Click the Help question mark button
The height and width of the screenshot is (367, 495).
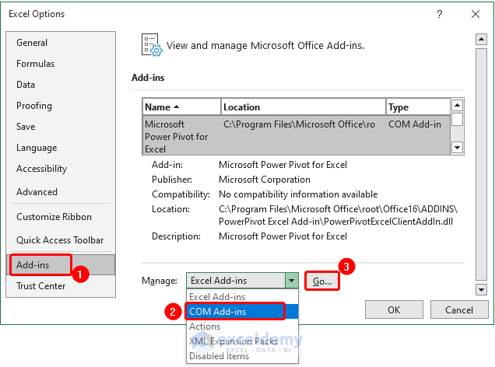tap(440, 14)
